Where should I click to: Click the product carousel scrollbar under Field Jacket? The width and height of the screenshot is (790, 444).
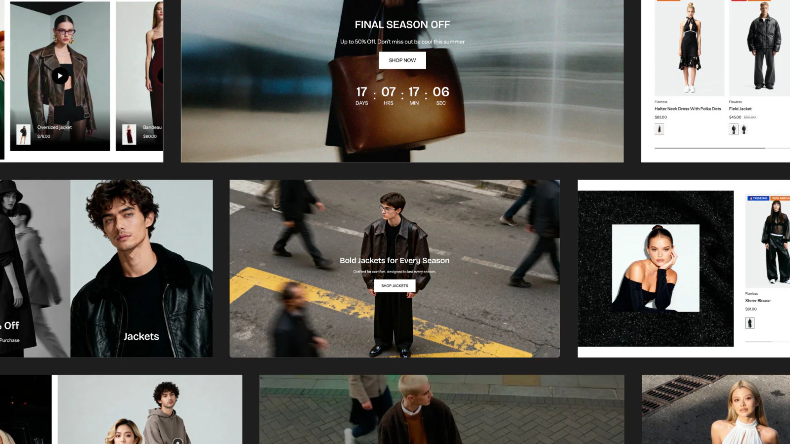tap(722, 148)
